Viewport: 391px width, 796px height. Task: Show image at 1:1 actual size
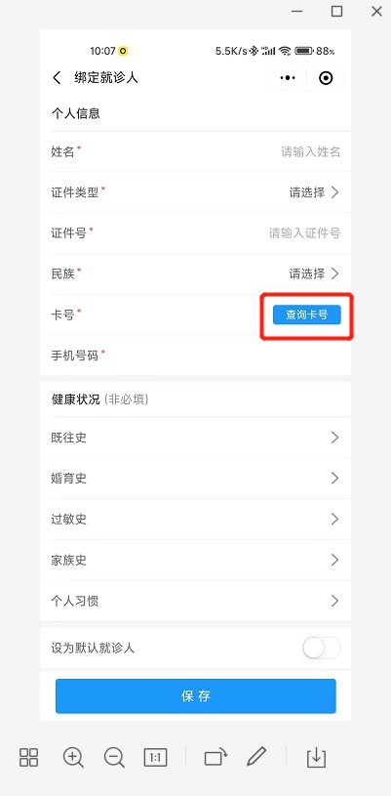coord(155,758)
